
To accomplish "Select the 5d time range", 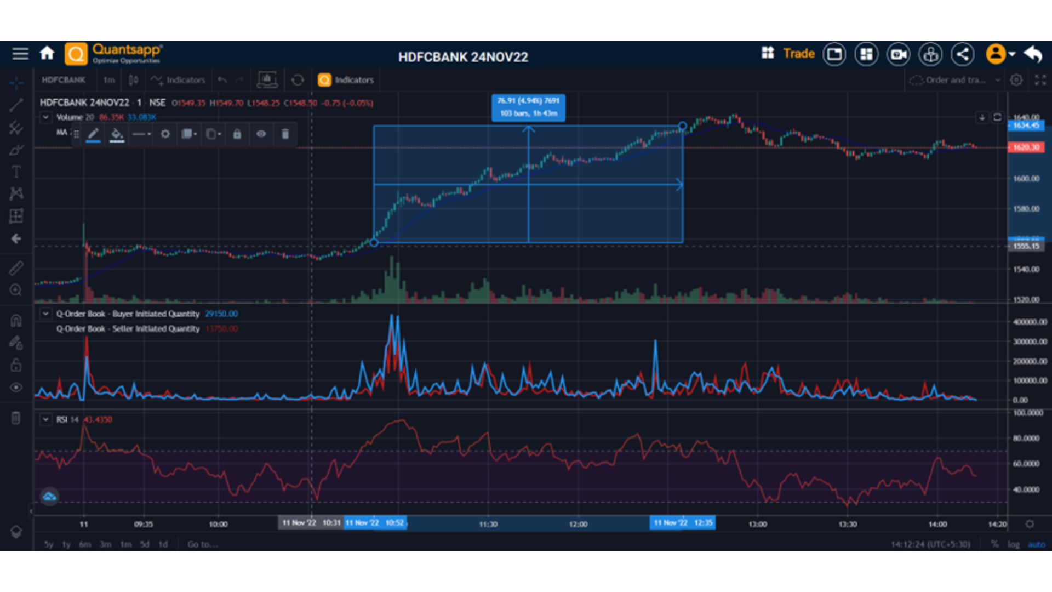I will pos(145,544).
